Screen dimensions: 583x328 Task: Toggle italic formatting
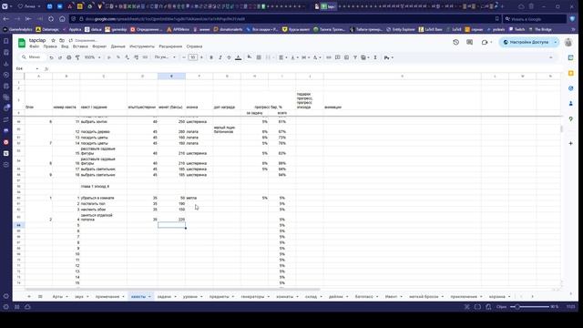click(x=220, y=57)
